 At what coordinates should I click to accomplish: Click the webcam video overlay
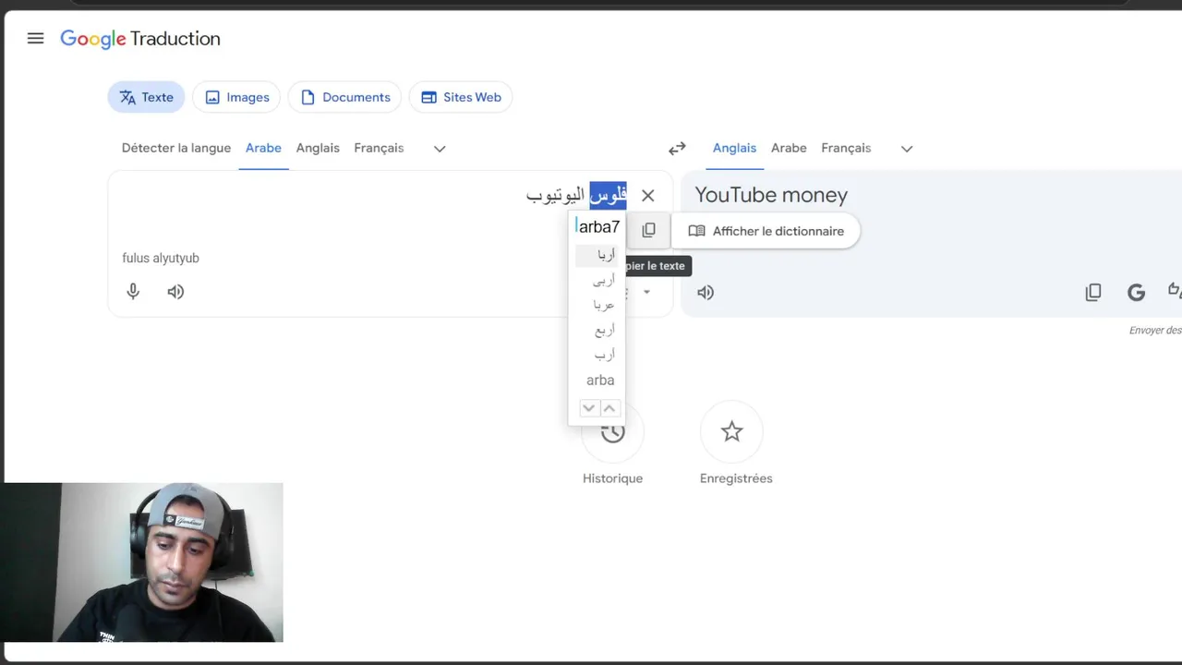tap(141, 562)
